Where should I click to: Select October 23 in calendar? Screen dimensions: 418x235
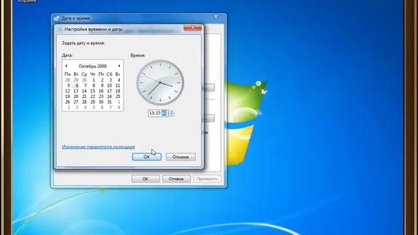coord(101,97)
